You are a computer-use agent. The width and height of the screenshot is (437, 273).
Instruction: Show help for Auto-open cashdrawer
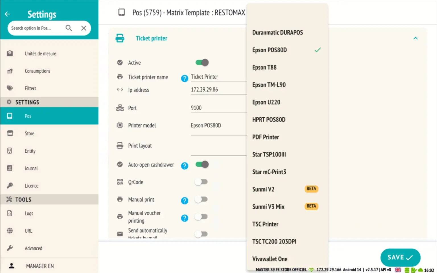click(x=185, y=166)
